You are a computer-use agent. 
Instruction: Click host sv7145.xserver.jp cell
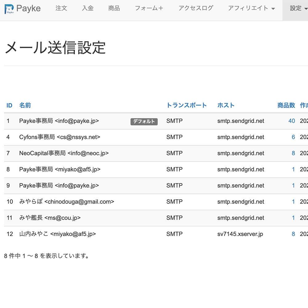point(240,234)
